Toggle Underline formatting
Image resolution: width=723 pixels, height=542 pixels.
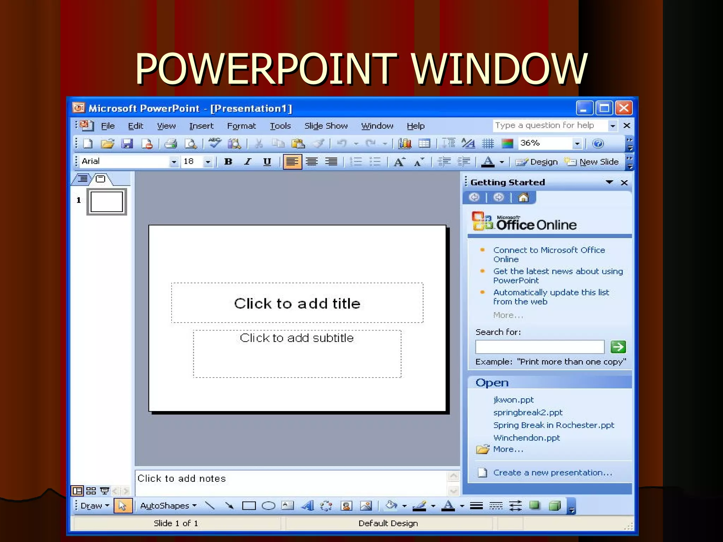[267, 162]
